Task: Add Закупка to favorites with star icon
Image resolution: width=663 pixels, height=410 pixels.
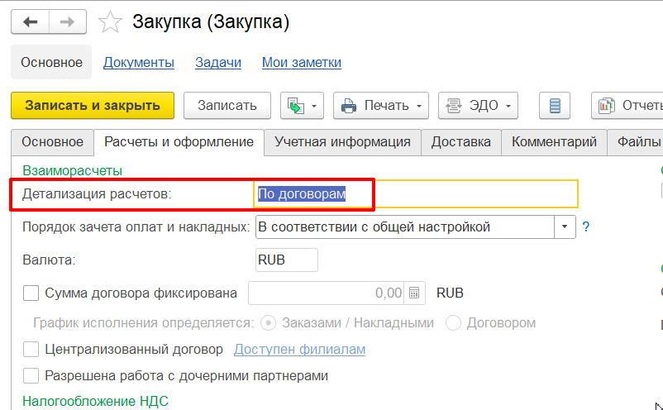Action: point(110,22)
